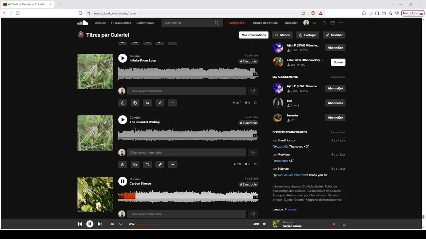426x239 pixels.
Task: Pause playback in the bottom player bar
Action: (x=90, y=224)
